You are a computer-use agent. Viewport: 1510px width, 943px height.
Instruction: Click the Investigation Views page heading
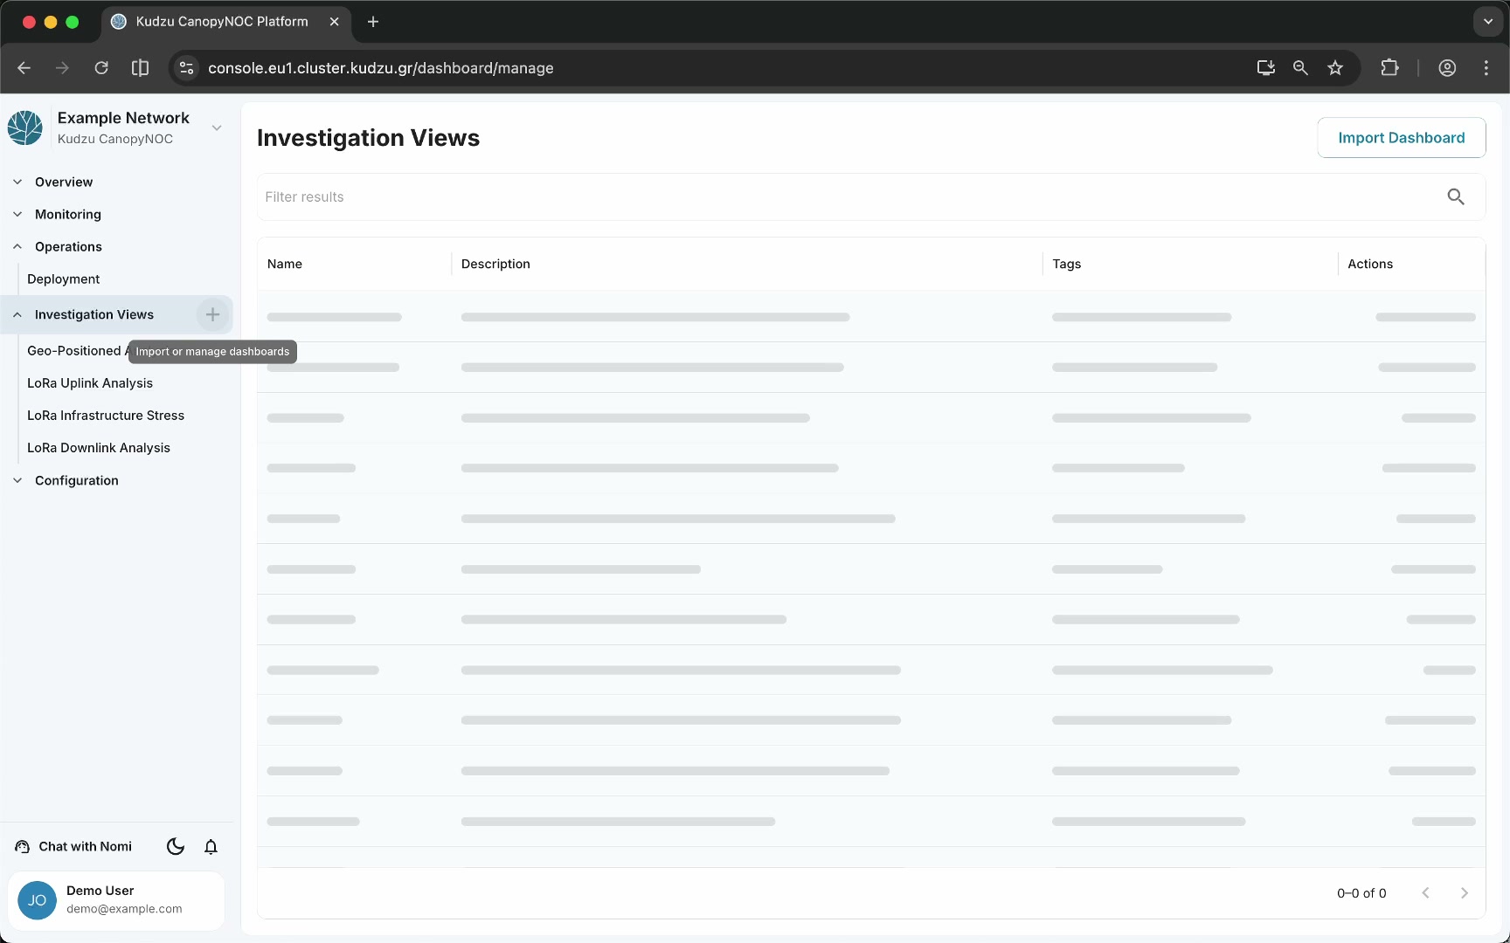(x=368, y=138)
